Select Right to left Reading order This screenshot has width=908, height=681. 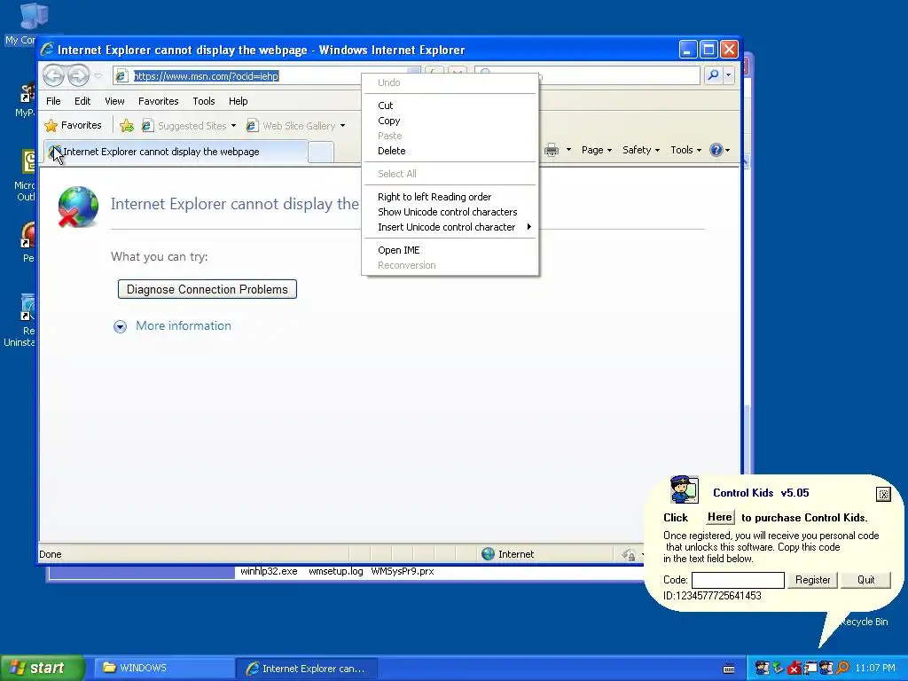click(450, 197)
